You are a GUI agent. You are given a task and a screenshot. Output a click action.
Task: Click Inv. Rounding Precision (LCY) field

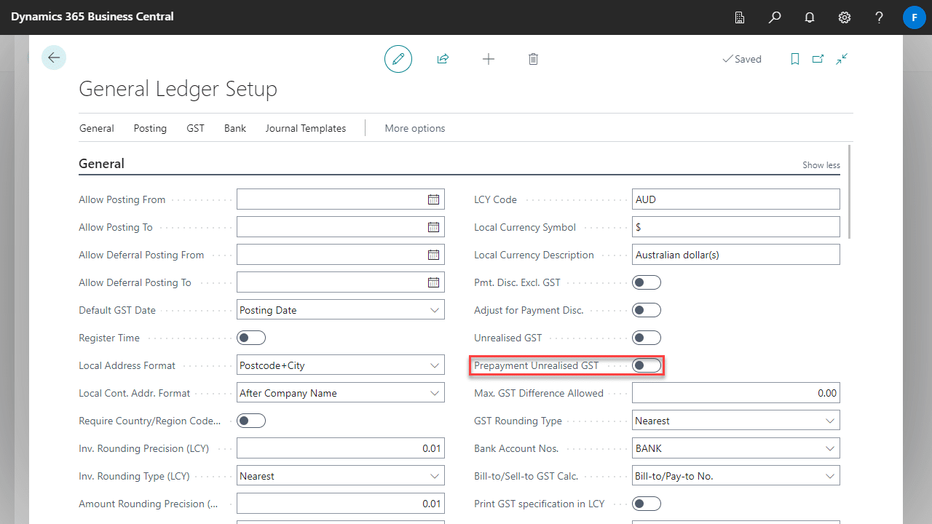[x=340, y=448]
